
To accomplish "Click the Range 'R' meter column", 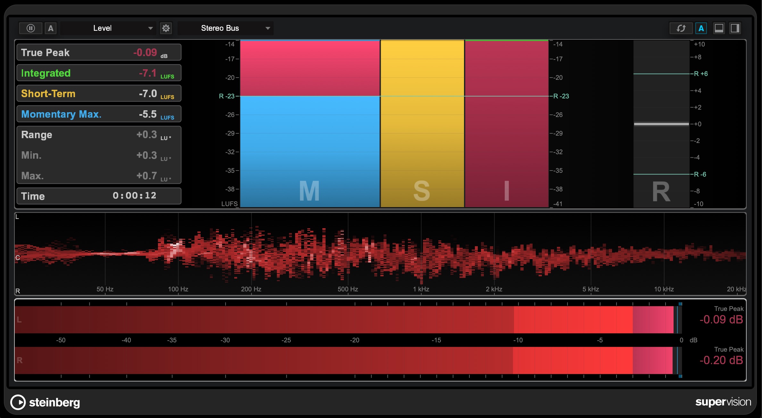I will pyautogui.click(x=661, y=124).
